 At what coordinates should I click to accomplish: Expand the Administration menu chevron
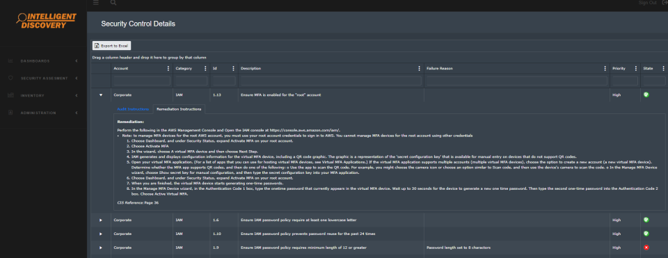click(77, 113)
